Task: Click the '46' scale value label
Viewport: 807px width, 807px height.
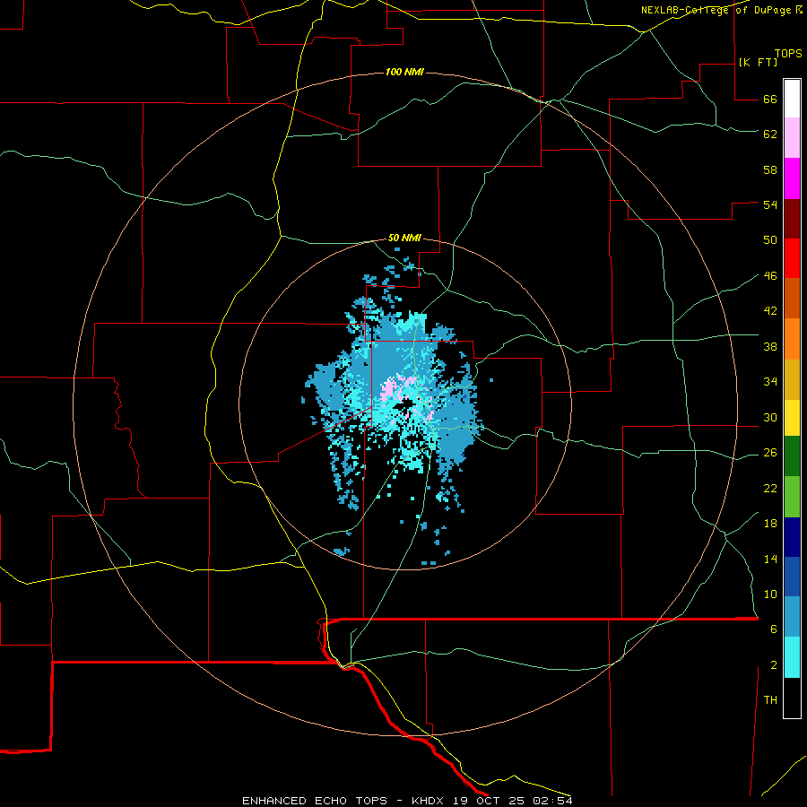Action: [x=770, y=275]
